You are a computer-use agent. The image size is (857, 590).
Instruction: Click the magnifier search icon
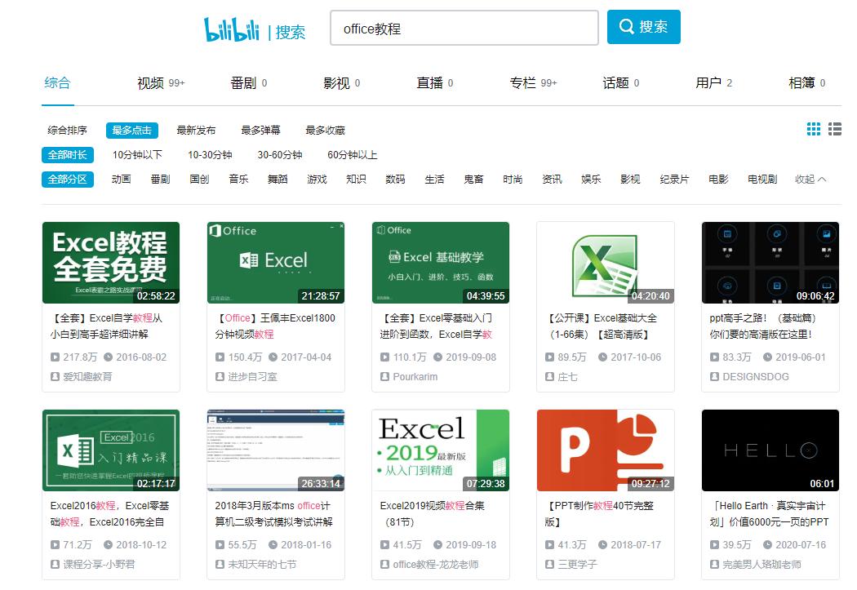pos(626,26)
